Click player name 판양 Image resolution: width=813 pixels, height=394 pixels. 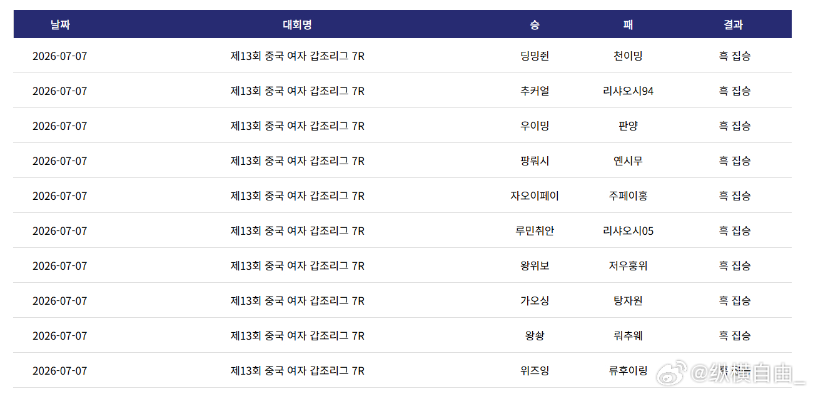[628, 126]
